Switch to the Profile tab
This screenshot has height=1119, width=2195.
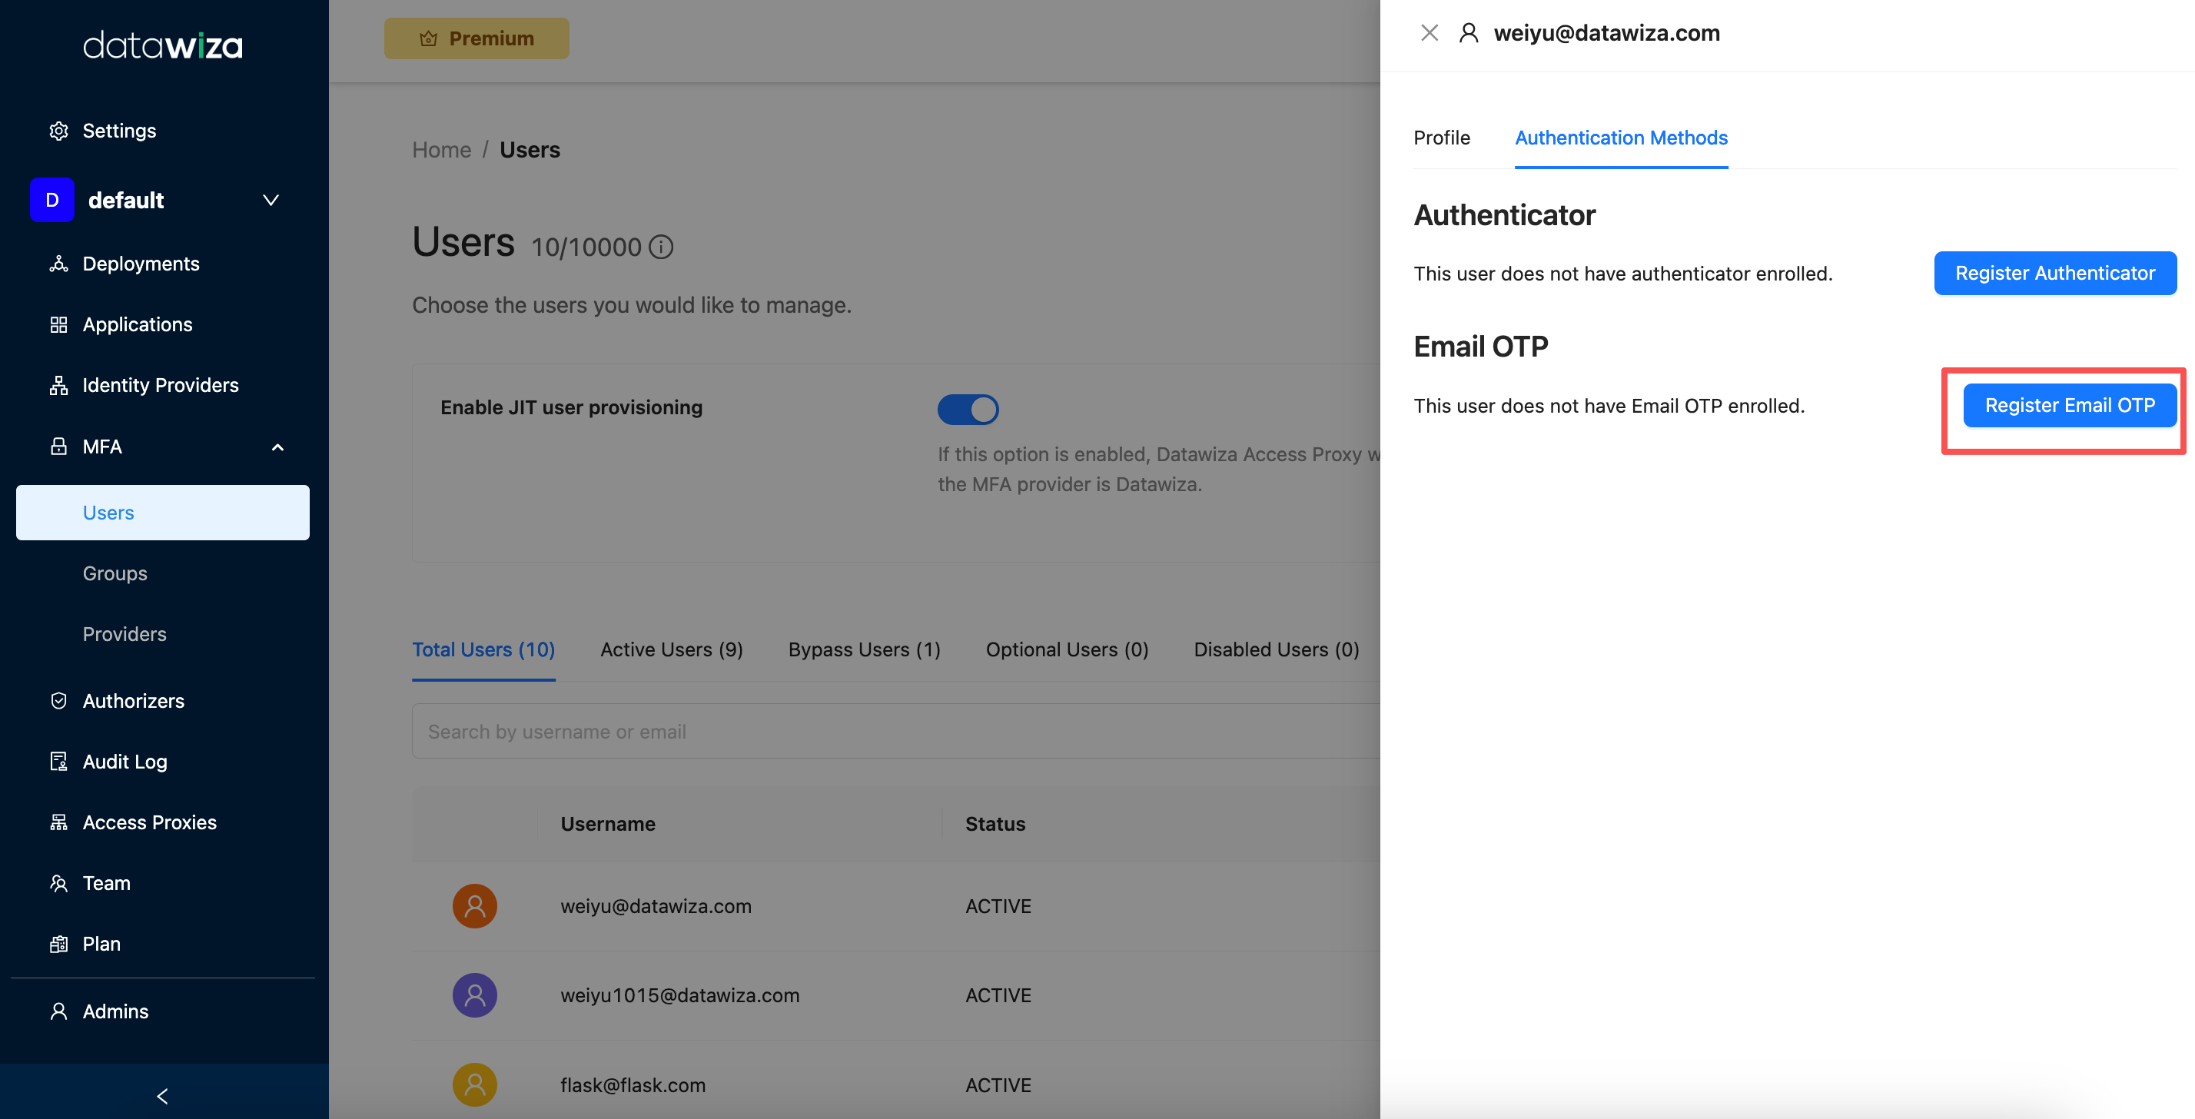[x=1441, y=138]
